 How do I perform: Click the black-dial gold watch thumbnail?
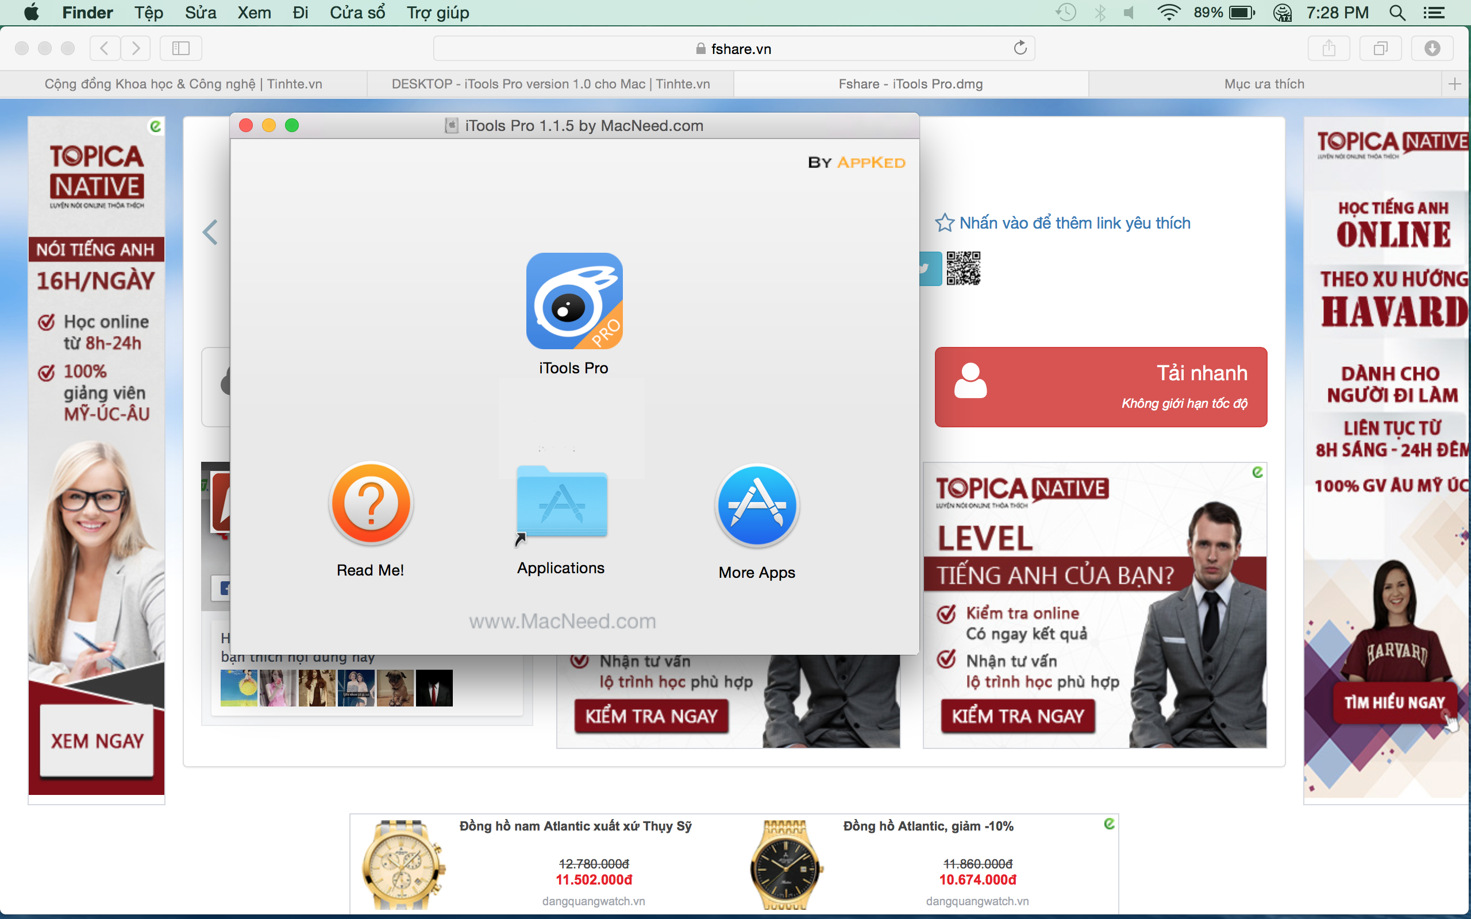click(x=786, y=864)
